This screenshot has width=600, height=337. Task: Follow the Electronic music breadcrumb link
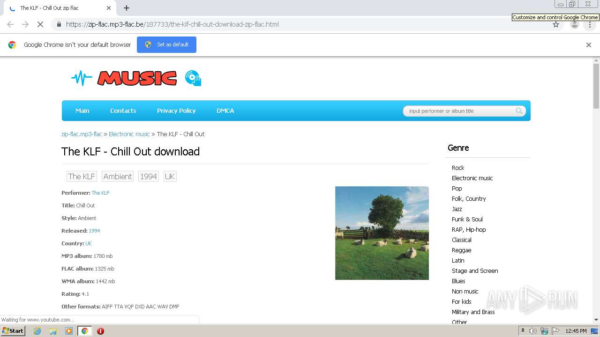129,134
